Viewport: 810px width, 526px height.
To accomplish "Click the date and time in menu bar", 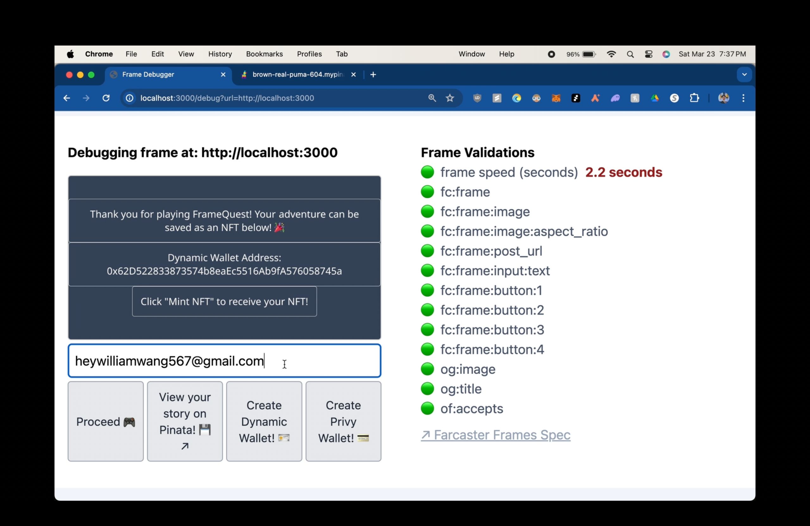I will tap(712, 54).
